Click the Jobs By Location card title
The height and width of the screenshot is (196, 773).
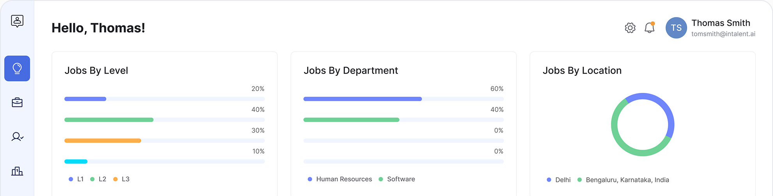pyautogui.click(x=582, y=70)
